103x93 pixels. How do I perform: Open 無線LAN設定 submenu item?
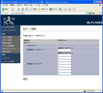tap(7, 43)
